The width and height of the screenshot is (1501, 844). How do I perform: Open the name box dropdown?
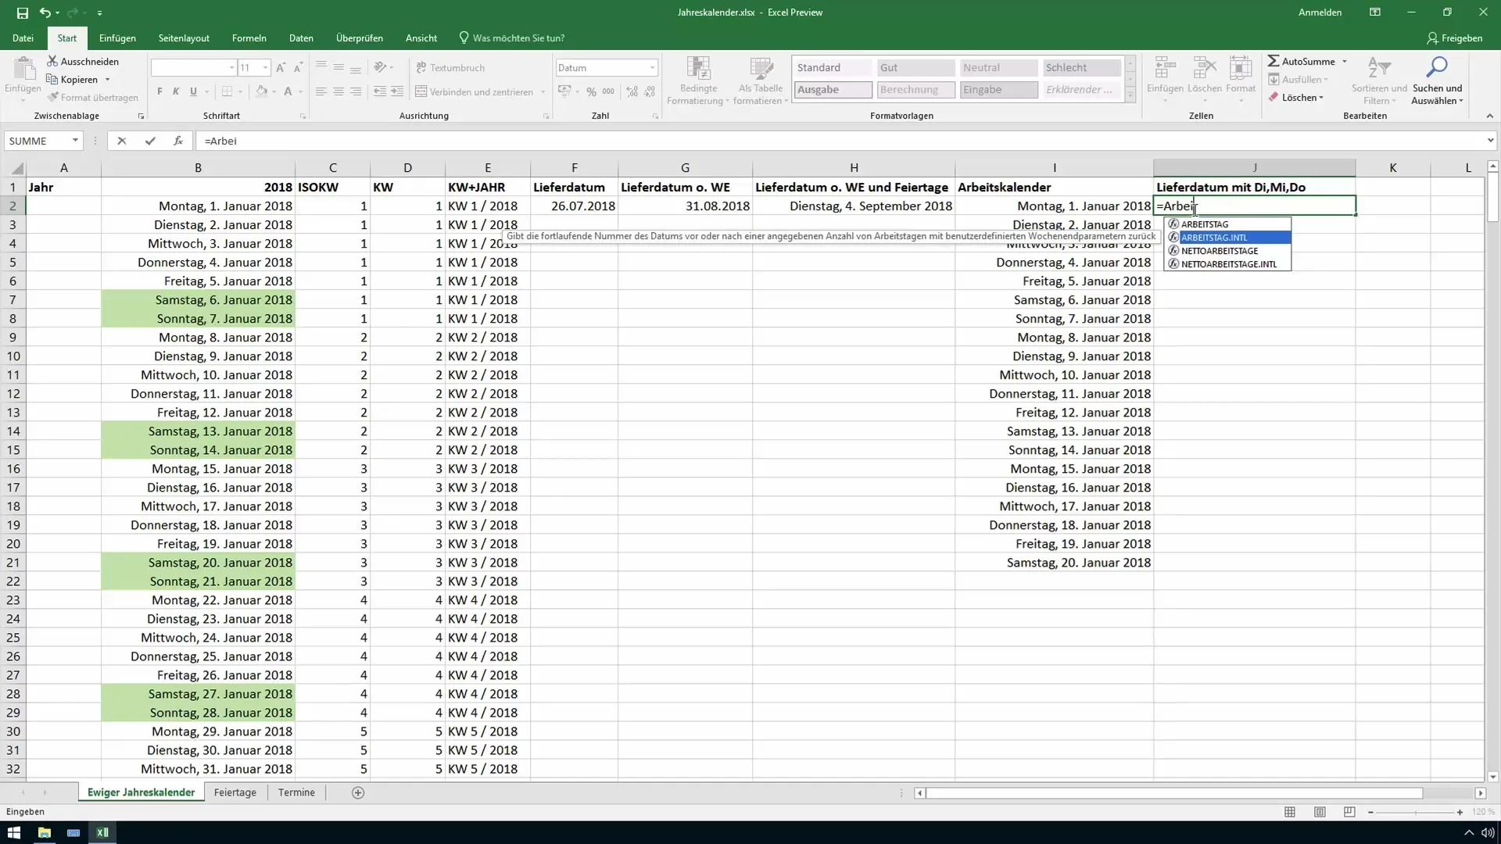(75, 141)
